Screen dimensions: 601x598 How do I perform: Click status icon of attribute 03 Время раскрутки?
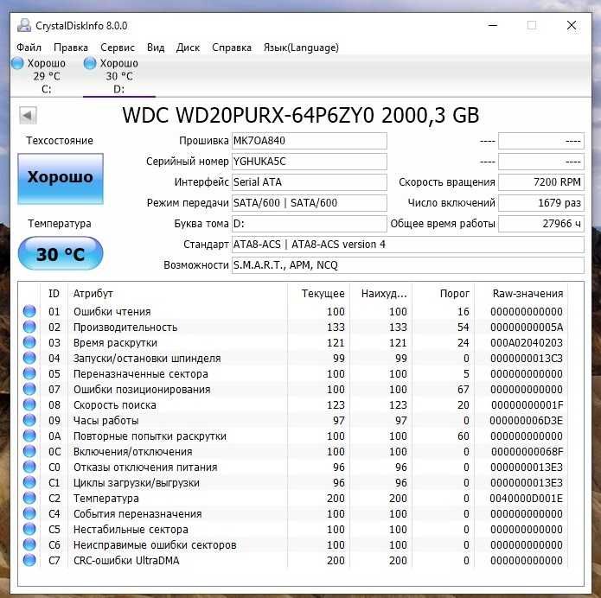(x=29, y=342)
